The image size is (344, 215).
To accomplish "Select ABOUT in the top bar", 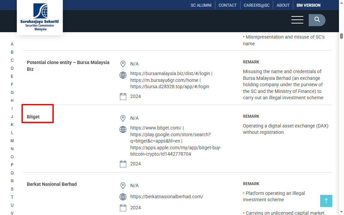I will pos(283,5).
